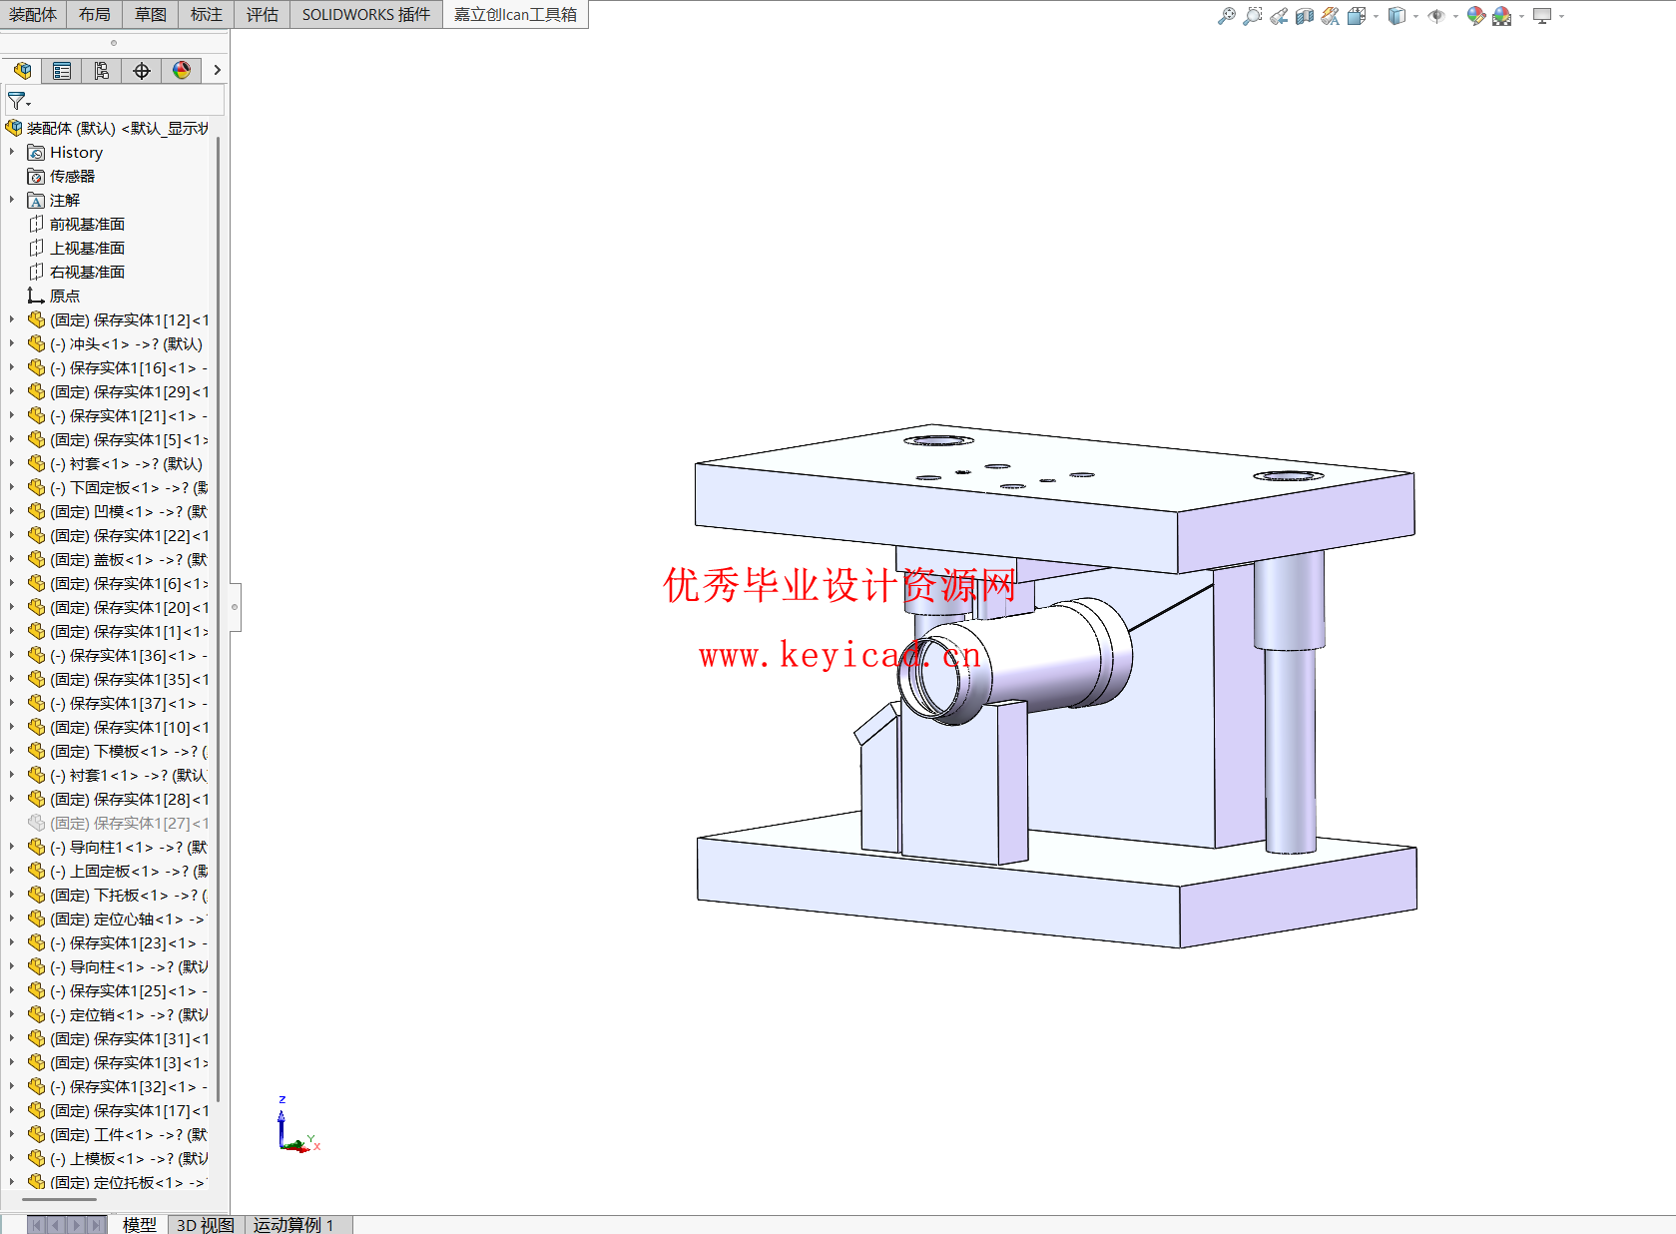Screen dimensions: 1676x1234
Task: Click the feature tree vertical scrollbar
Action: coord(218,619)
